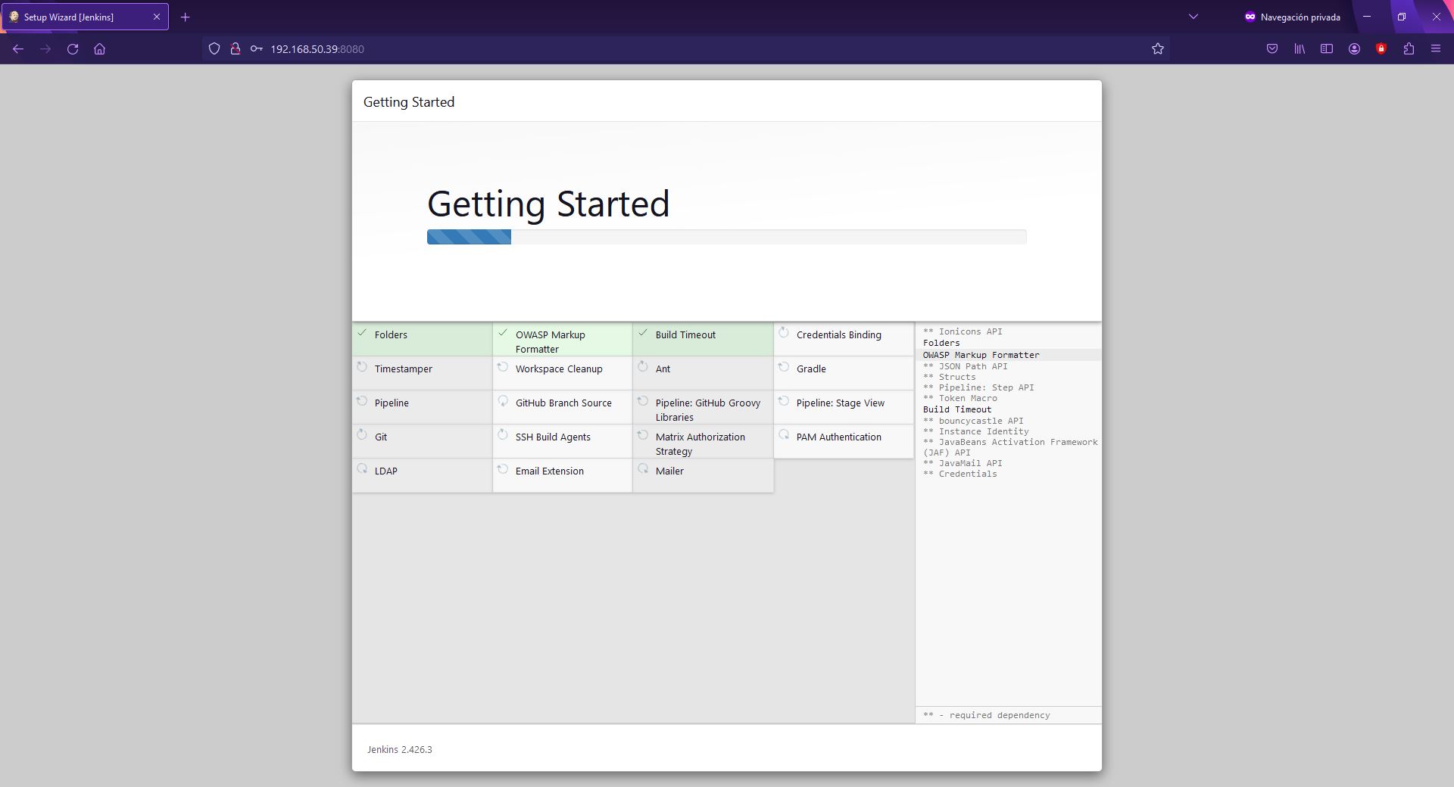Select the Setup Wizard [Jenkins] tab

point(85,17)
